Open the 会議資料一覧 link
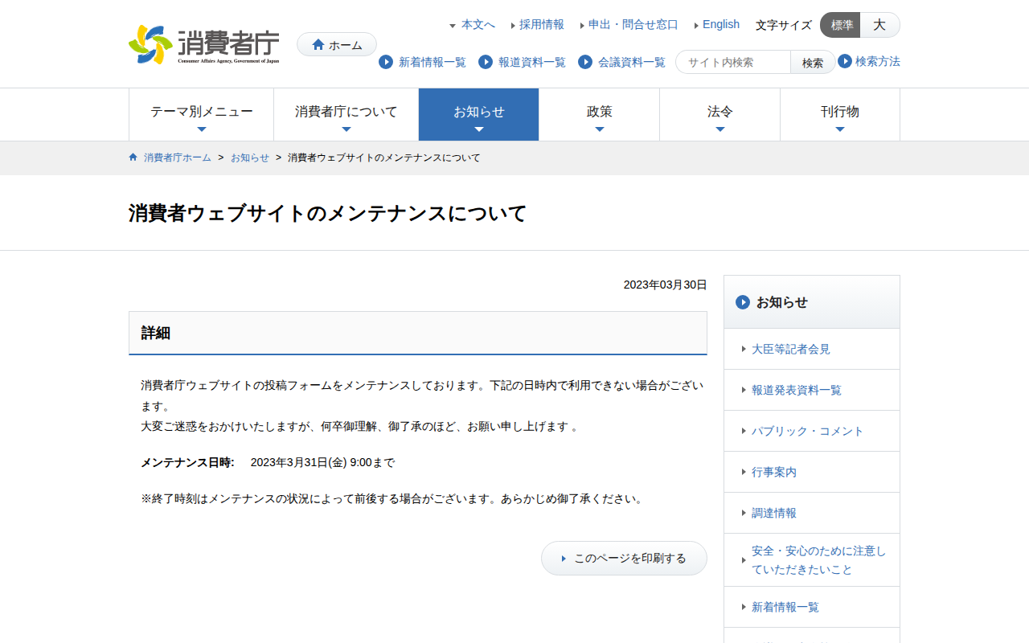 [x=632, y=62]
